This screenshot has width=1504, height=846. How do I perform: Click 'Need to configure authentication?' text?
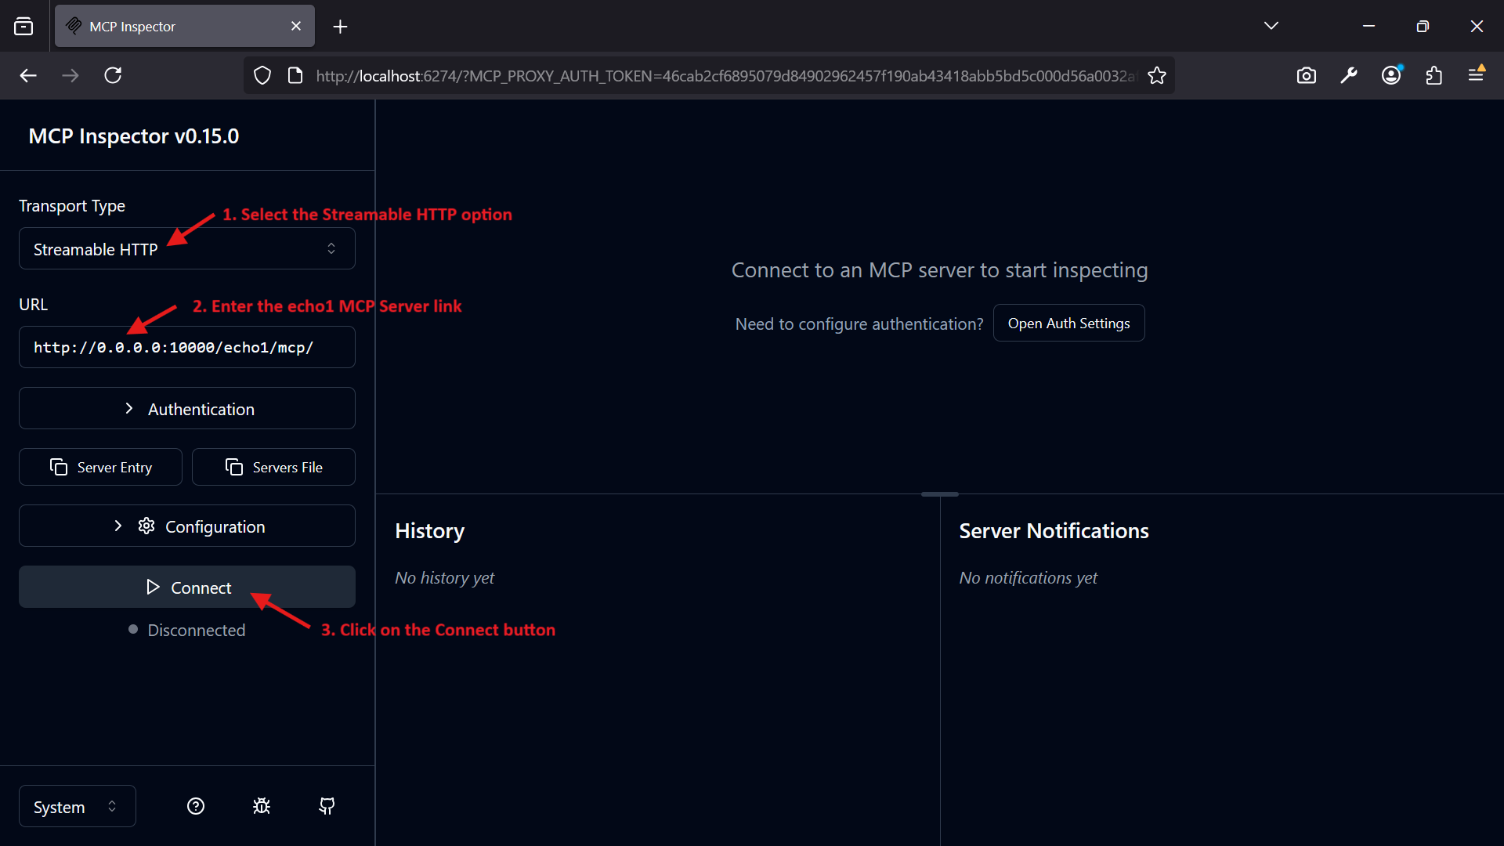coord(859,324)
